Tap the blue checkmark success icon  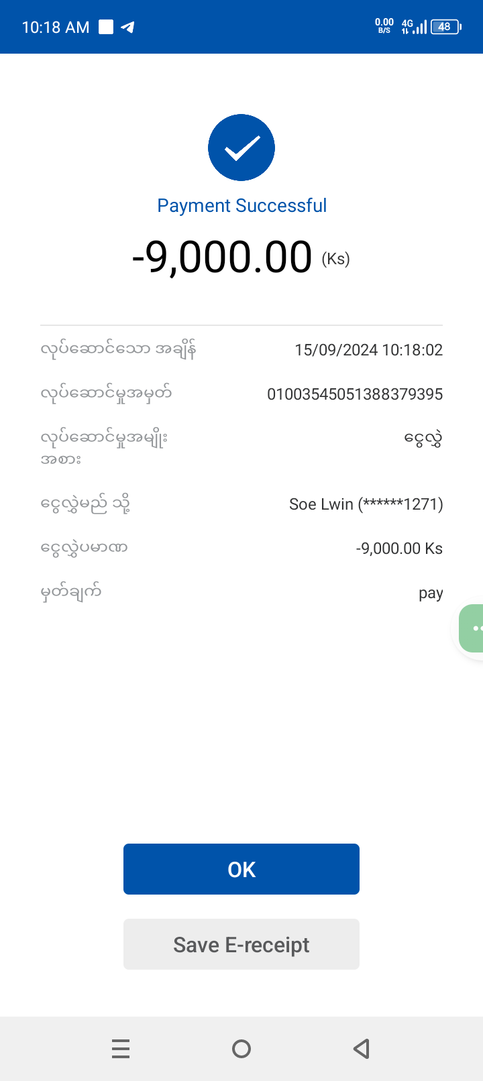(x=241, y=148)
